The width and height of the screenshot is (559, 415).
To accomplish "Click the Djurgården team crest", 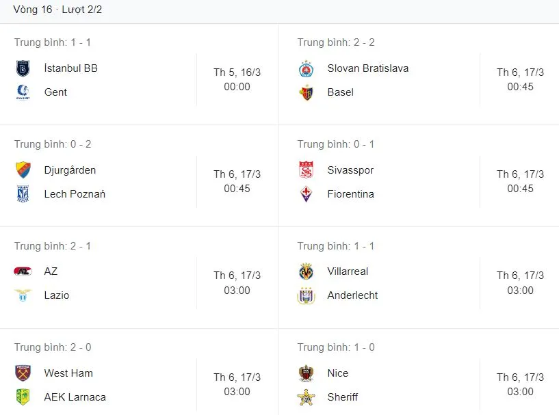I will 23,170.
